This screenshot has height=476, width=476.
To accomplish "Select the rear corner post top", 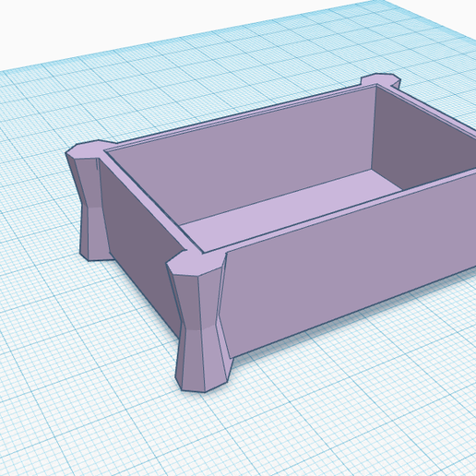I will click(381, 80).
